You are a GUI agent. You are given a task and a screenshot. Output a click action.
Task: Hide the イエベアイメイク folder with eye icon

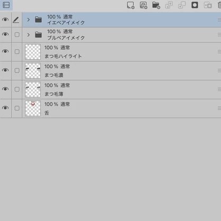5,20
